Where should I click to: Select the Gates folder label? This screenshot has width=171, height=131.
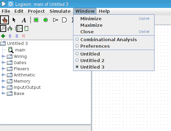[20, 63]
